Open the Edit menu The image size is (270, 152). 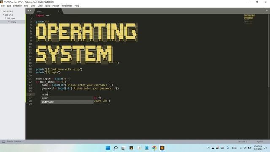click(9, 6)
